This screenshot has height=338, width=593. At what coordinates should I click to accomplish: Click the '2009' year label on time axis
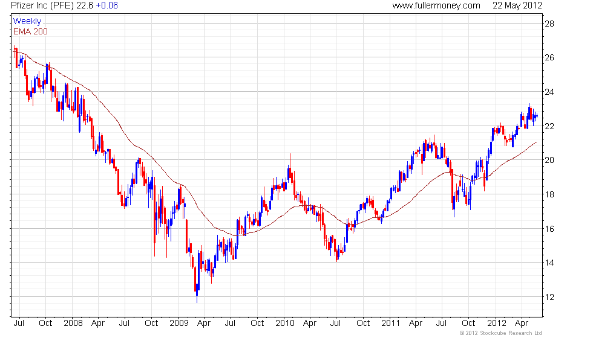[x=179, y=324]
